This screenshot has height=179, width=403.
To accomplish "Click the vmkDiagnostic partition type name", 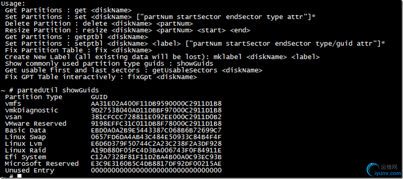I will (x=31, y=110).
